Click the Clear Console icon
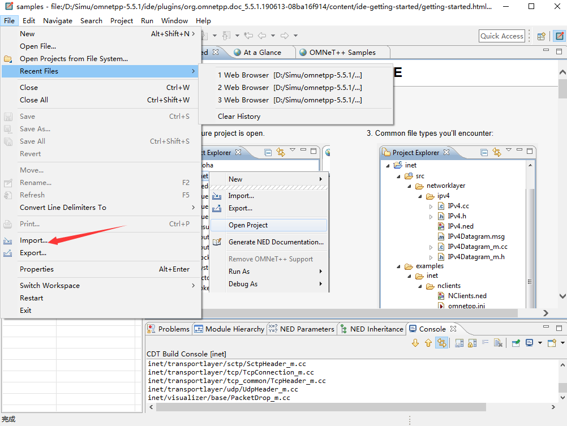The width and height of the screenshot is (567, 426). [x=498, y=343]
